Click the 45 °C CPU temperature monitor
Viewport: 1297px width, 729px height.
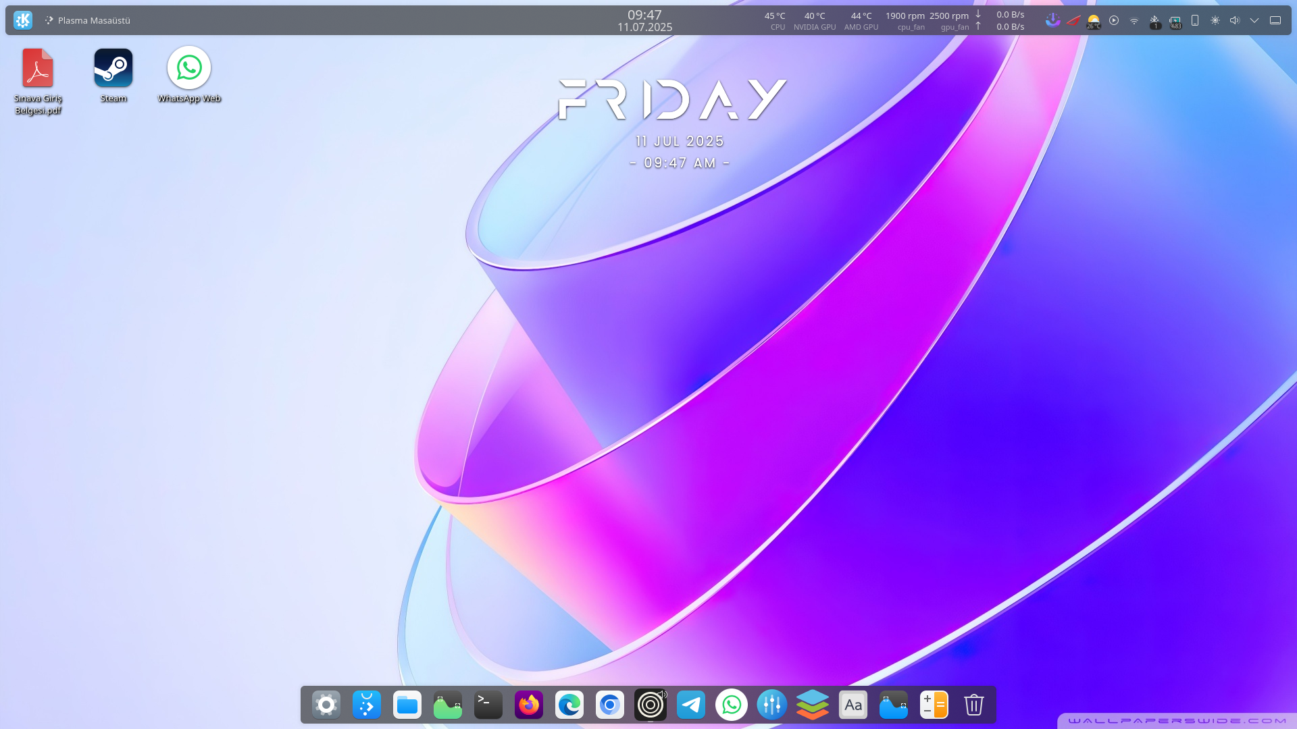tap(775, 20)
